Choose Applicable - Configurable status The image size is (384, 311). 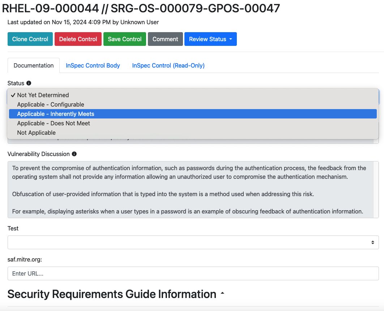click(x=51, y=104)
